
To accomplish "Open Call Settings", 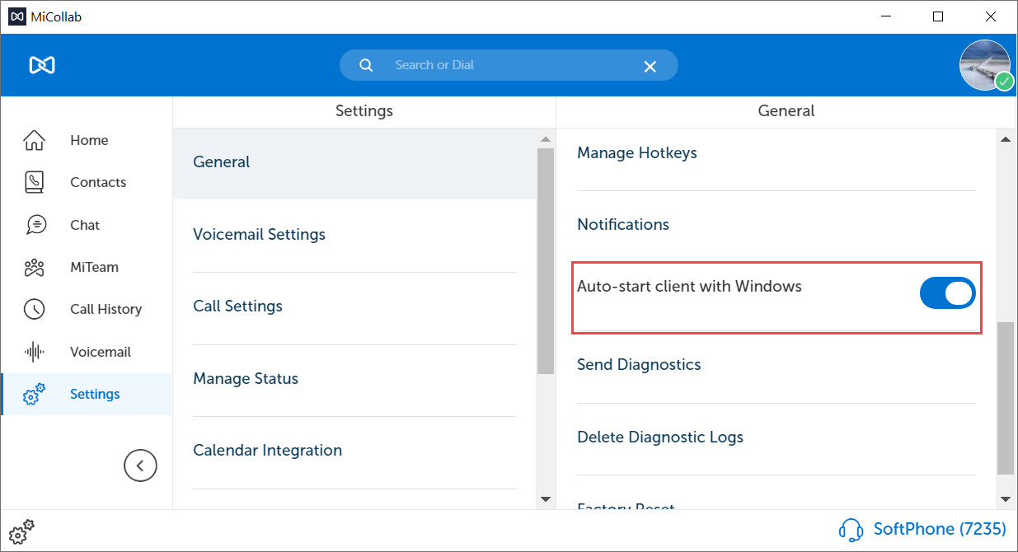I will pos(237,306).
